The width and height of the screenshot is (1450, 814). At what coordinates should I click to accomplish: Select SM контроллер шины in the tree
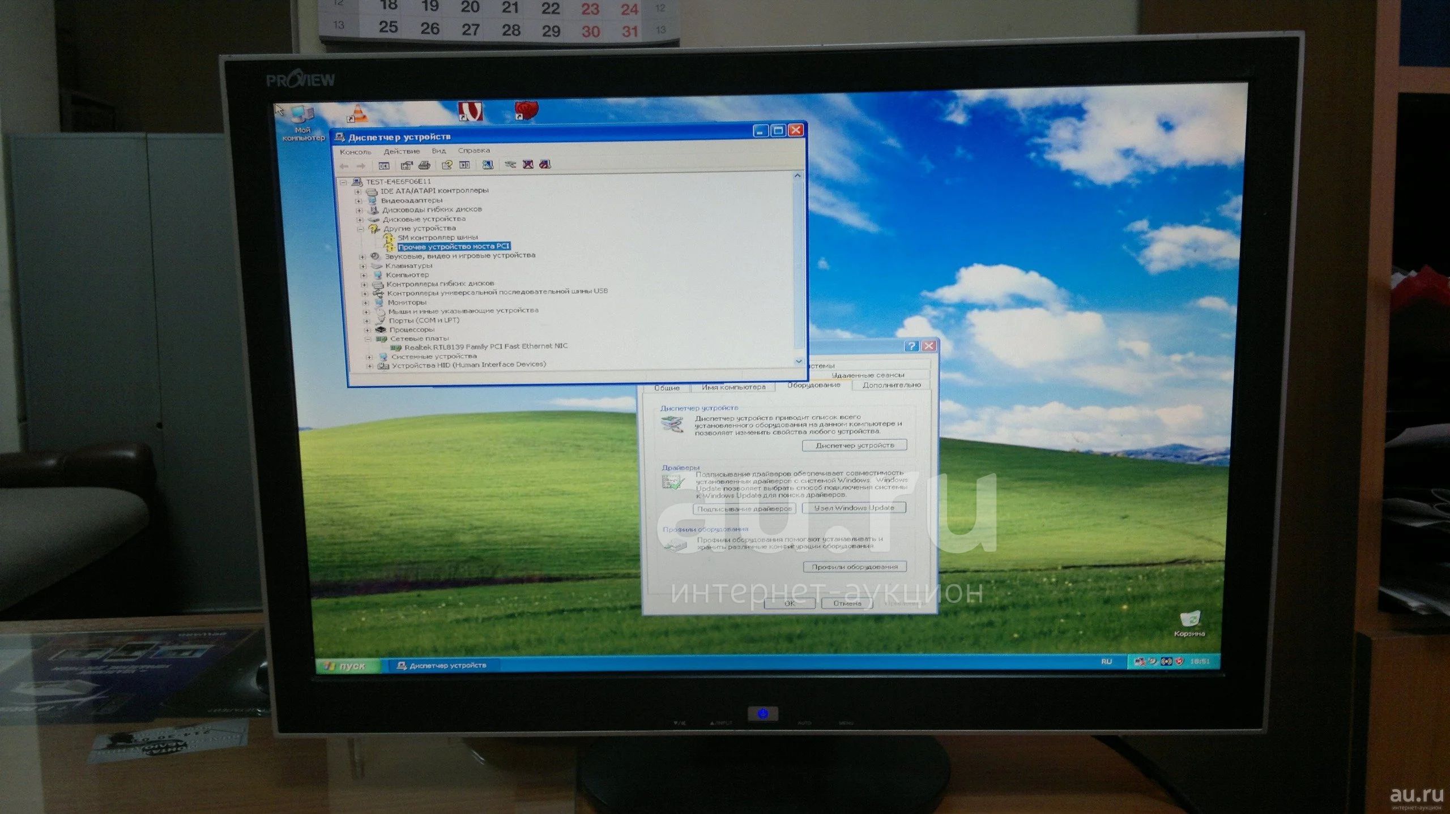(x=438, y=237)
